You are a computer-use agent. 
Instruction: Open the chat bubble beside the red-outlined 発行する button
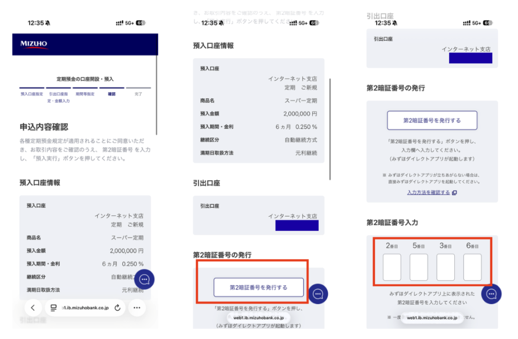click(x=318, y=293)
